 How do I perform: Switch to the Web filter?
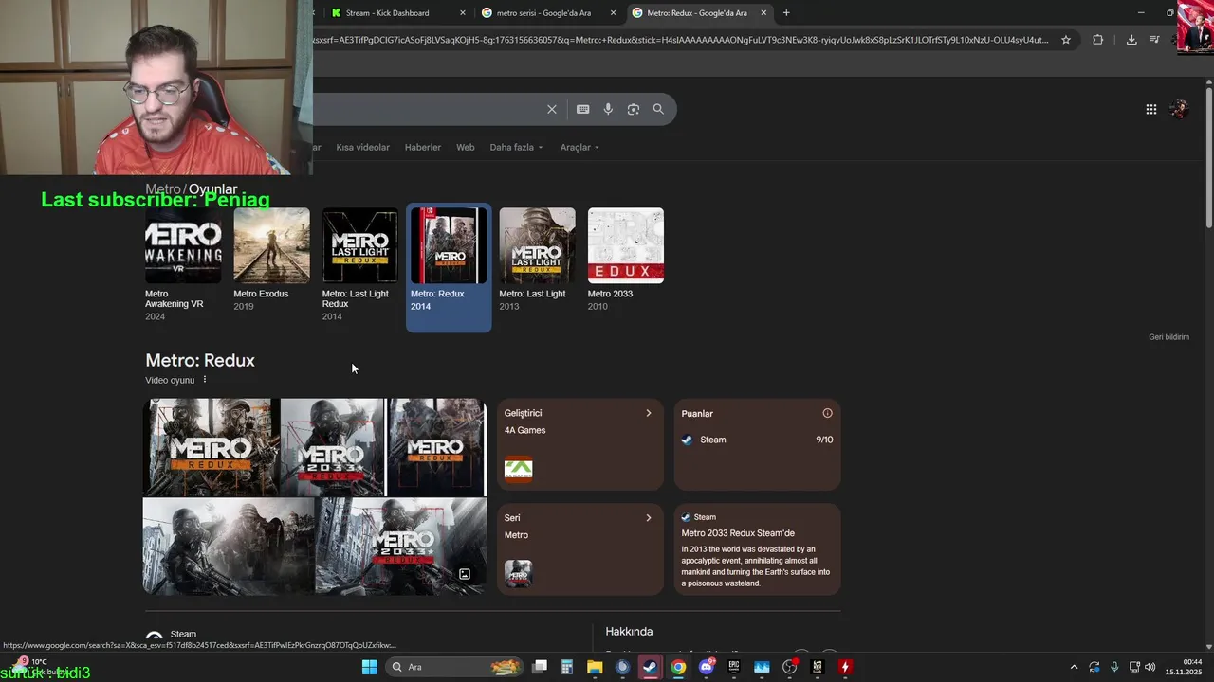(x=466, y=147)
